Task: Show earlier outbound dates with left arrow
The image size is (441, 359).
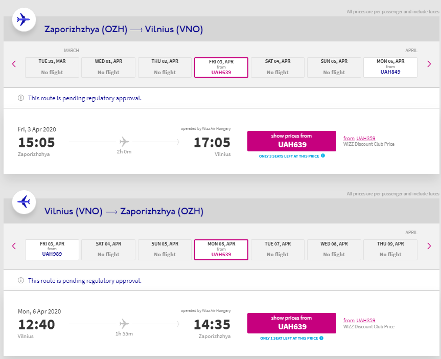Action: point(14,64)
